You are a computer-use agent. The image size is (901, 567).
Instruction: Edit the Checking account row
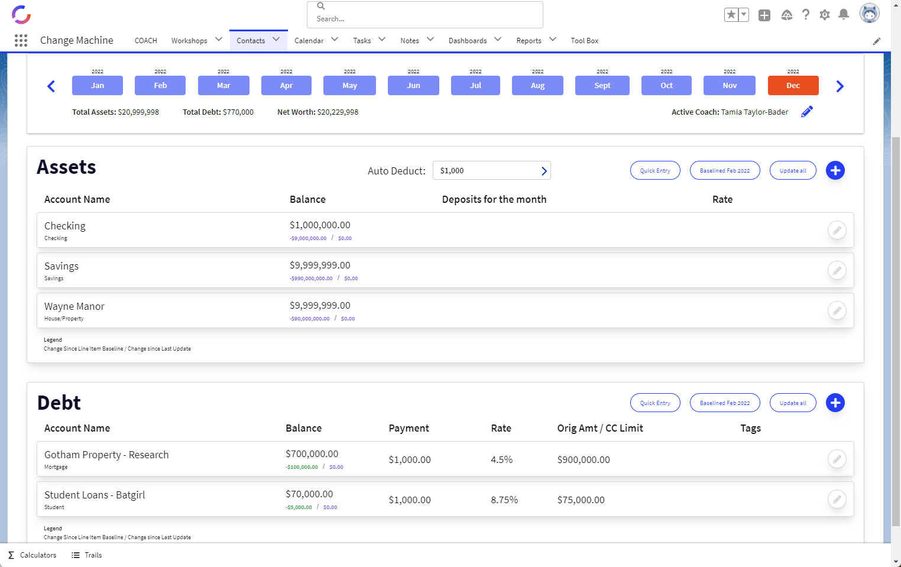point(837,230)
